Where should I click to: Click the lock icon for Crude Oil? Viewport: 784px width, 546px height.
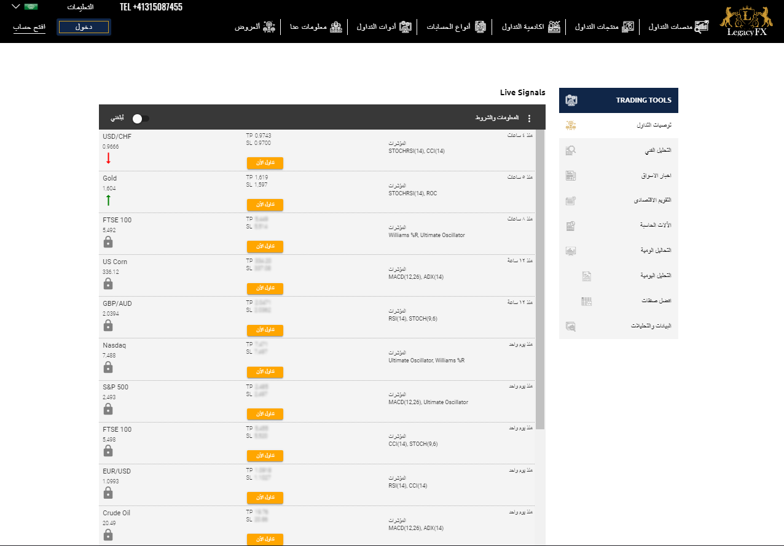108,534
